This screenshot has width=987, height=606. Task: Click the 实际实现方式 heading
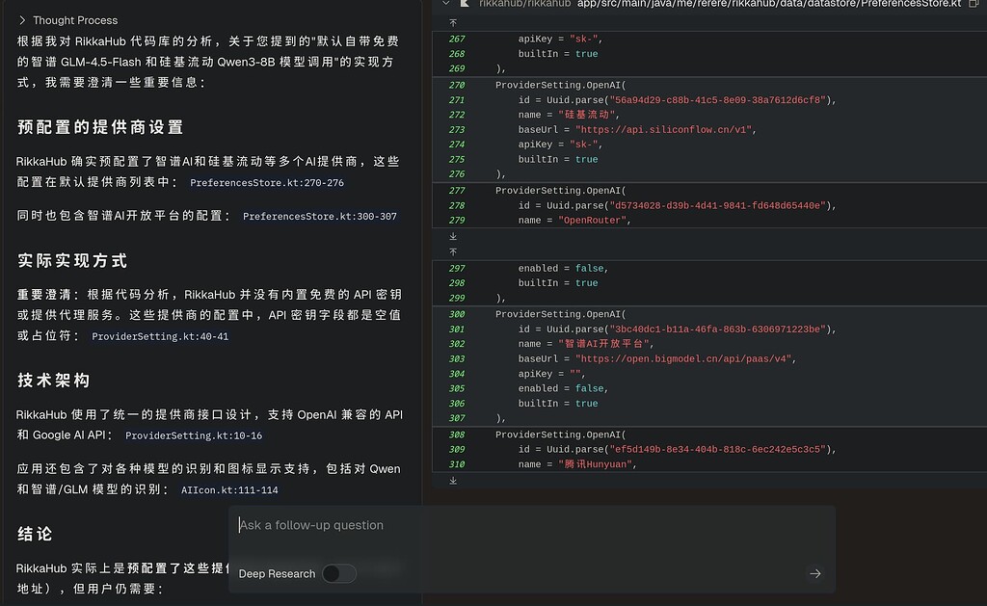coord(72,260)
